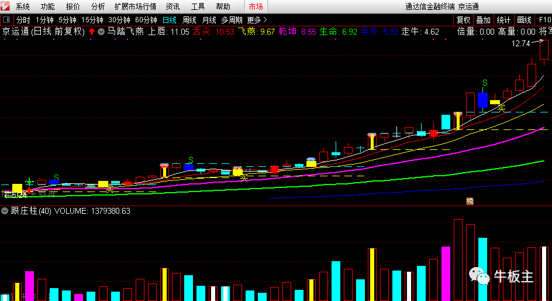
Task: Select the 日线 period
Action: pyautogui.click(x=170, y=20)
